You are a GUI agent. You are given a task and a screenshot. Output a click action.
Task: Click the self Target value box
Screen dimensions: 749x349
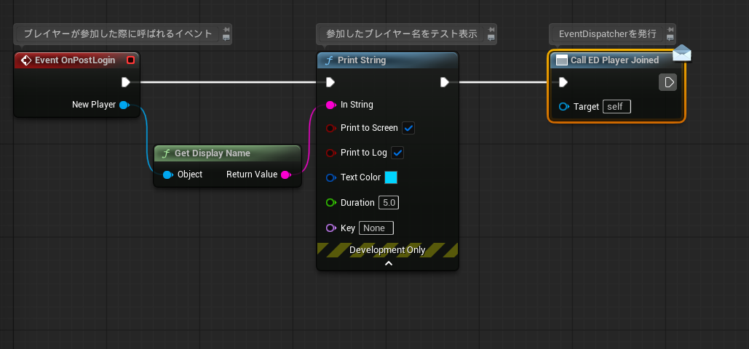click(617, 106)
